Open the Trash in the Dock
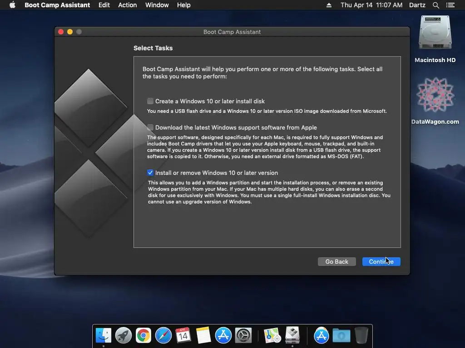The width and height of the screenshot is (465, 348). coord(361,335)
